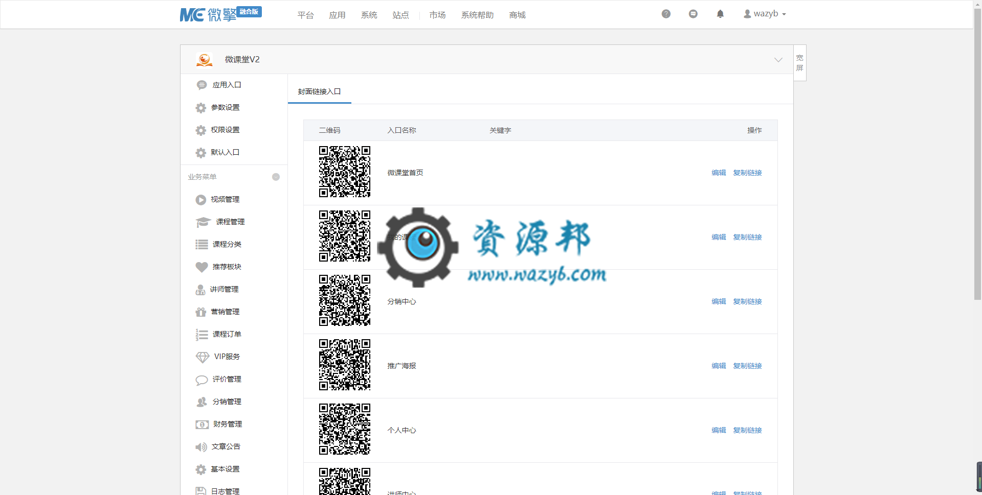982x495 pixels.
Task: Click the 个人中心 entry name
Action: [x=401, y=430]
